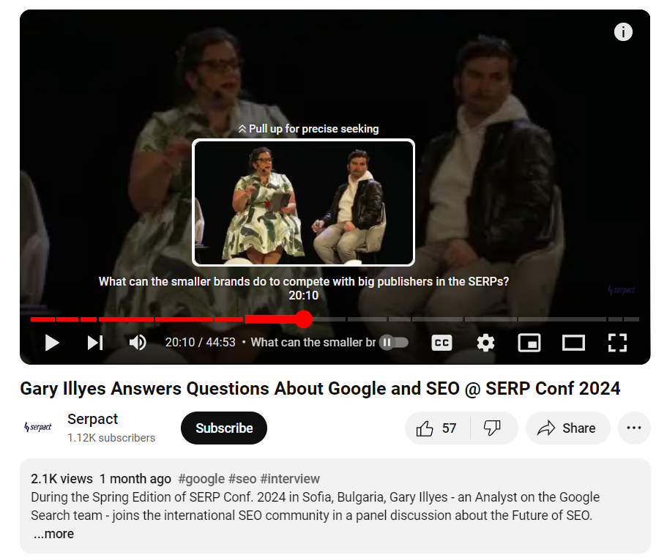The width and height of the screenshot is (667, 558).
Task: Open the info card icon
Action: click(623, 32)
